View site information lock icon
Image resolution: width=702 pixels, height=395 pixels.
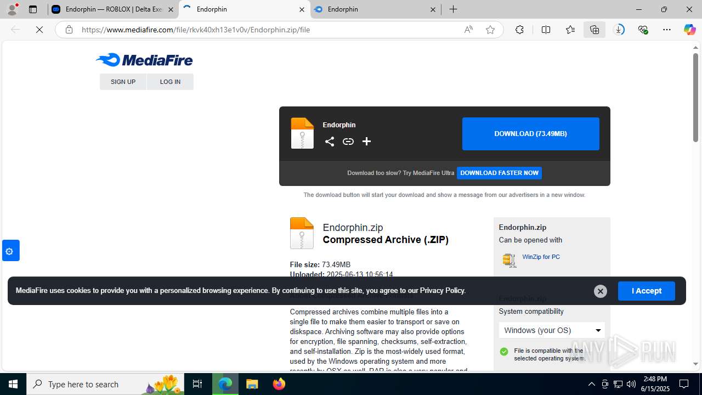point(69,30)
